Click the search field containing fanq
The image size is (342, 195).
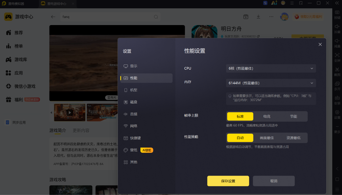[x=110, y=17]
